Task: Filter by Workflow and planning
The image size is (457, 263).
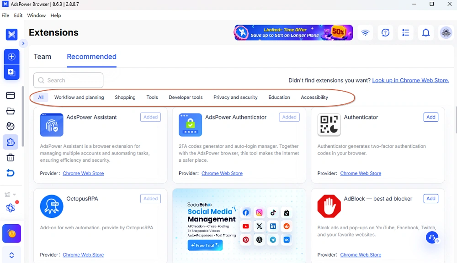Action: point(79,98)
